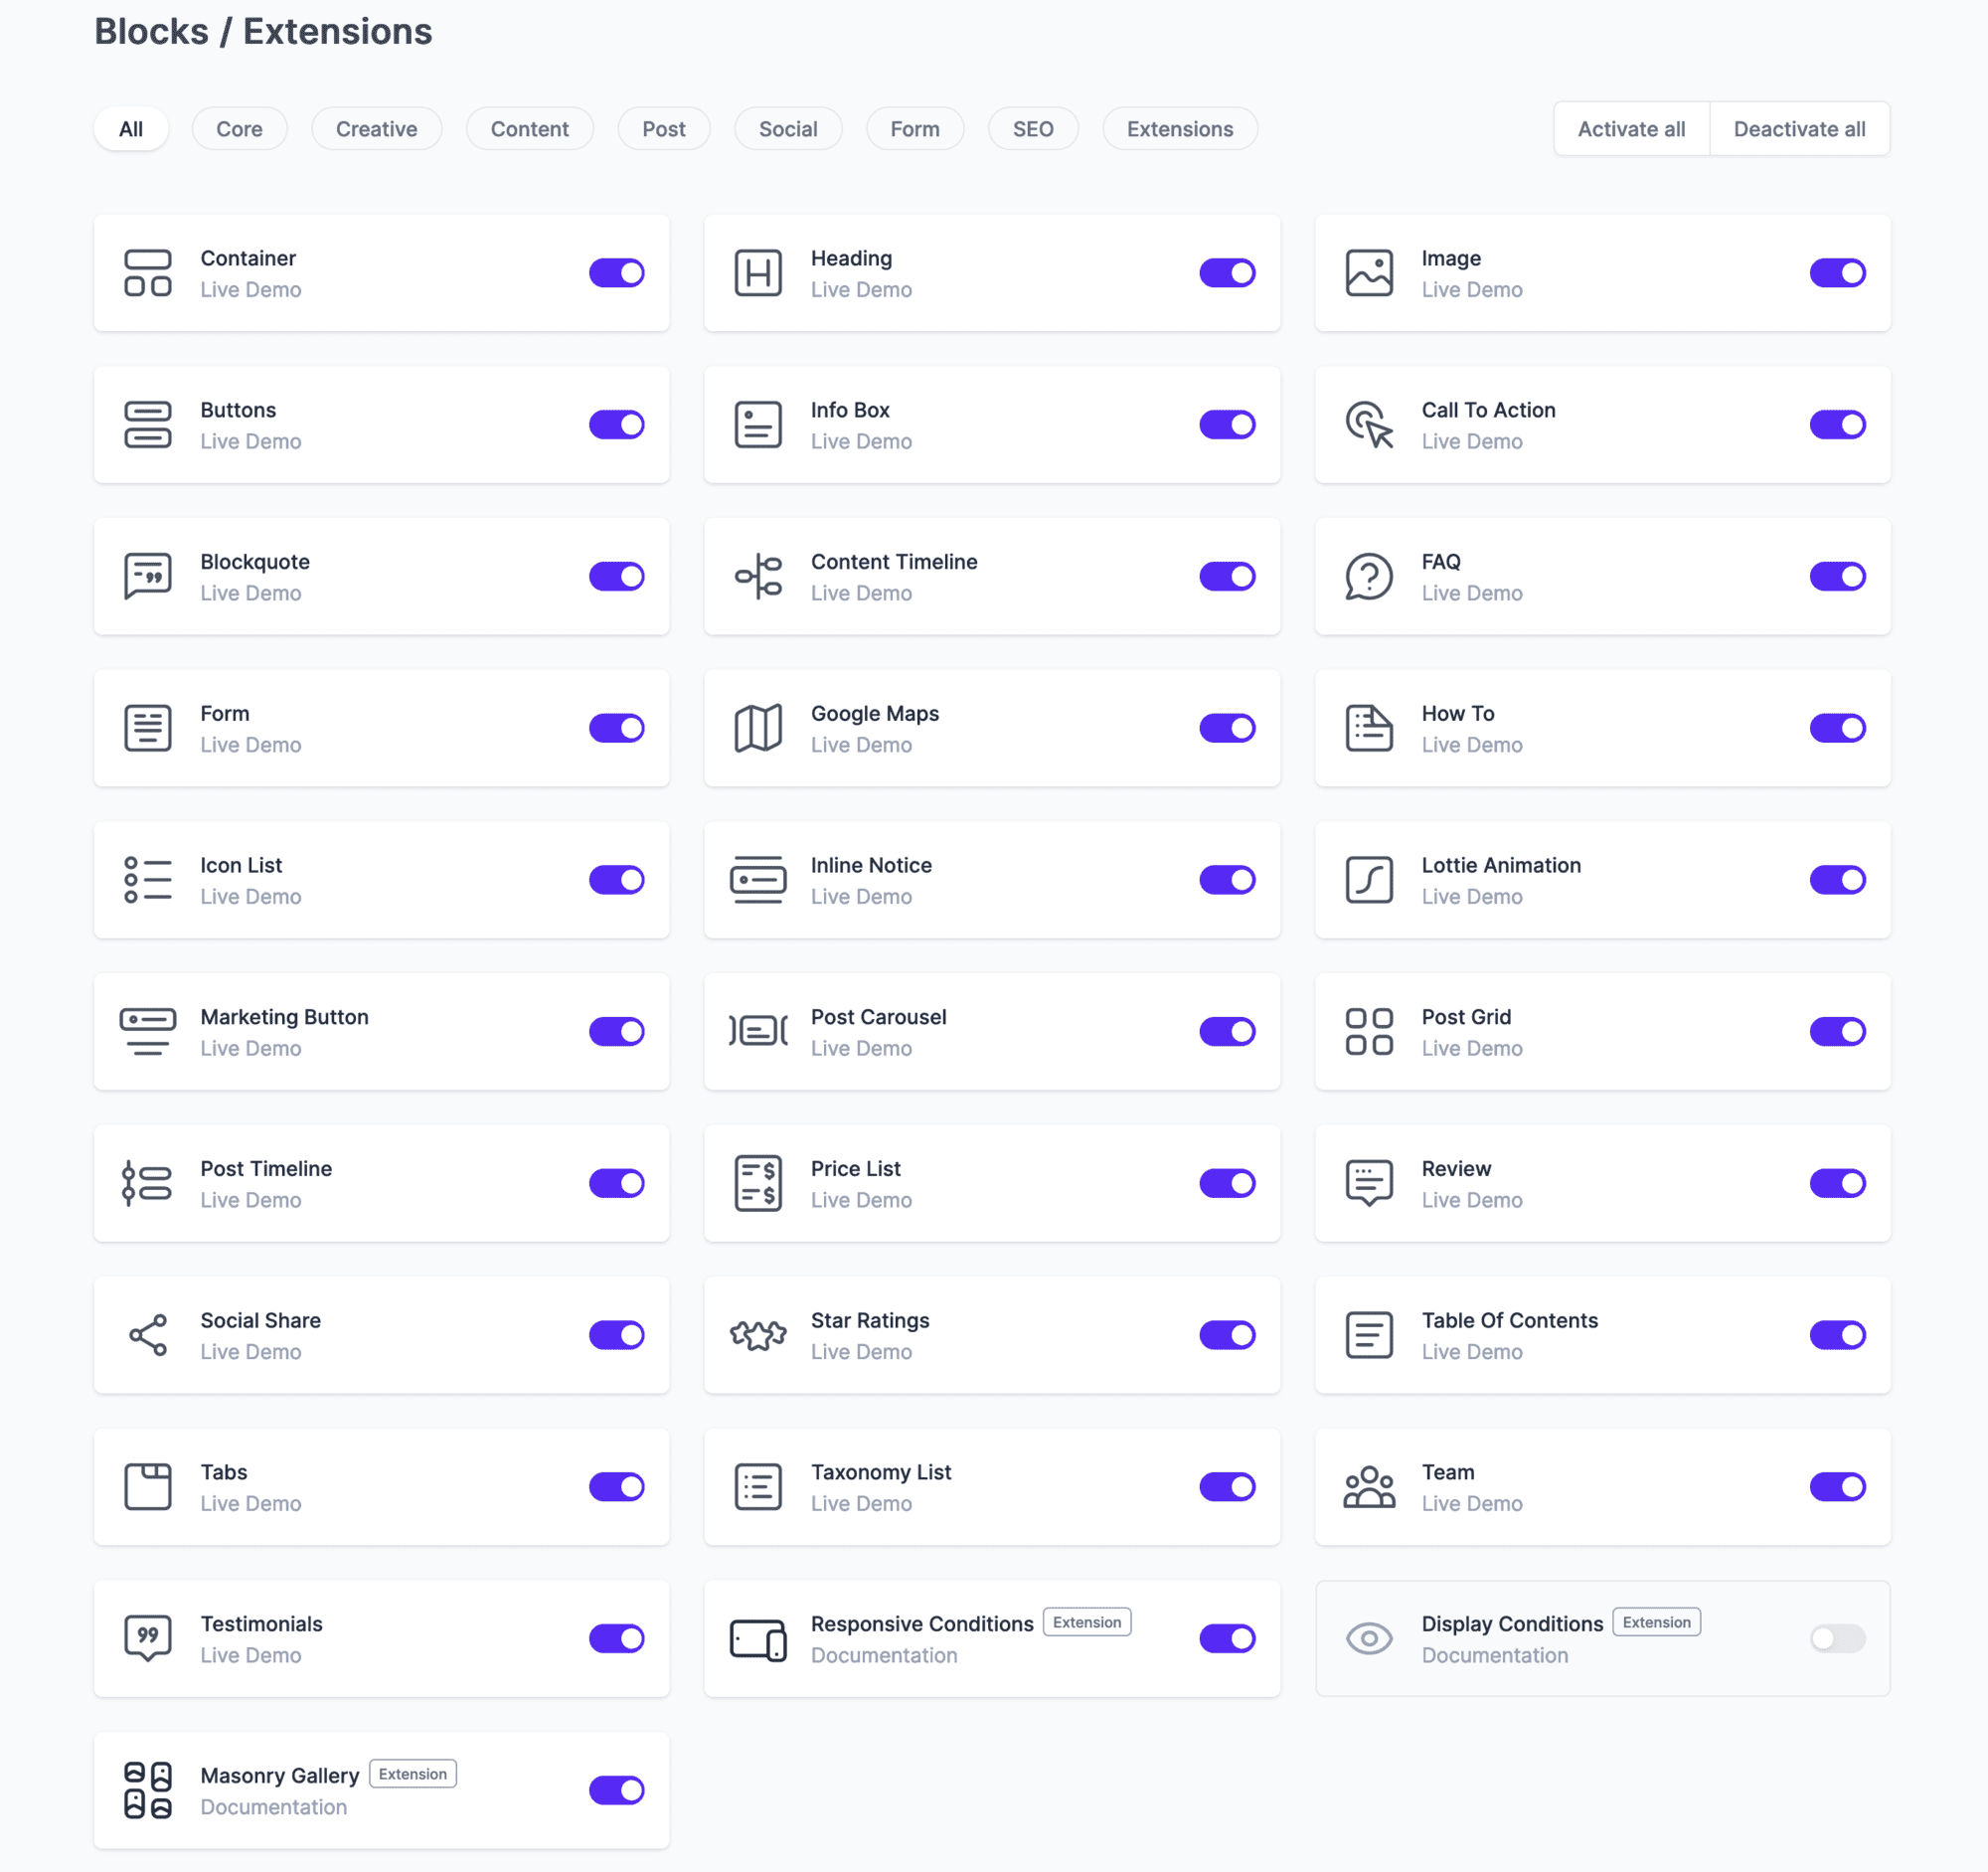Click the Call To Action cursor icon

(x=1369, y=425)
